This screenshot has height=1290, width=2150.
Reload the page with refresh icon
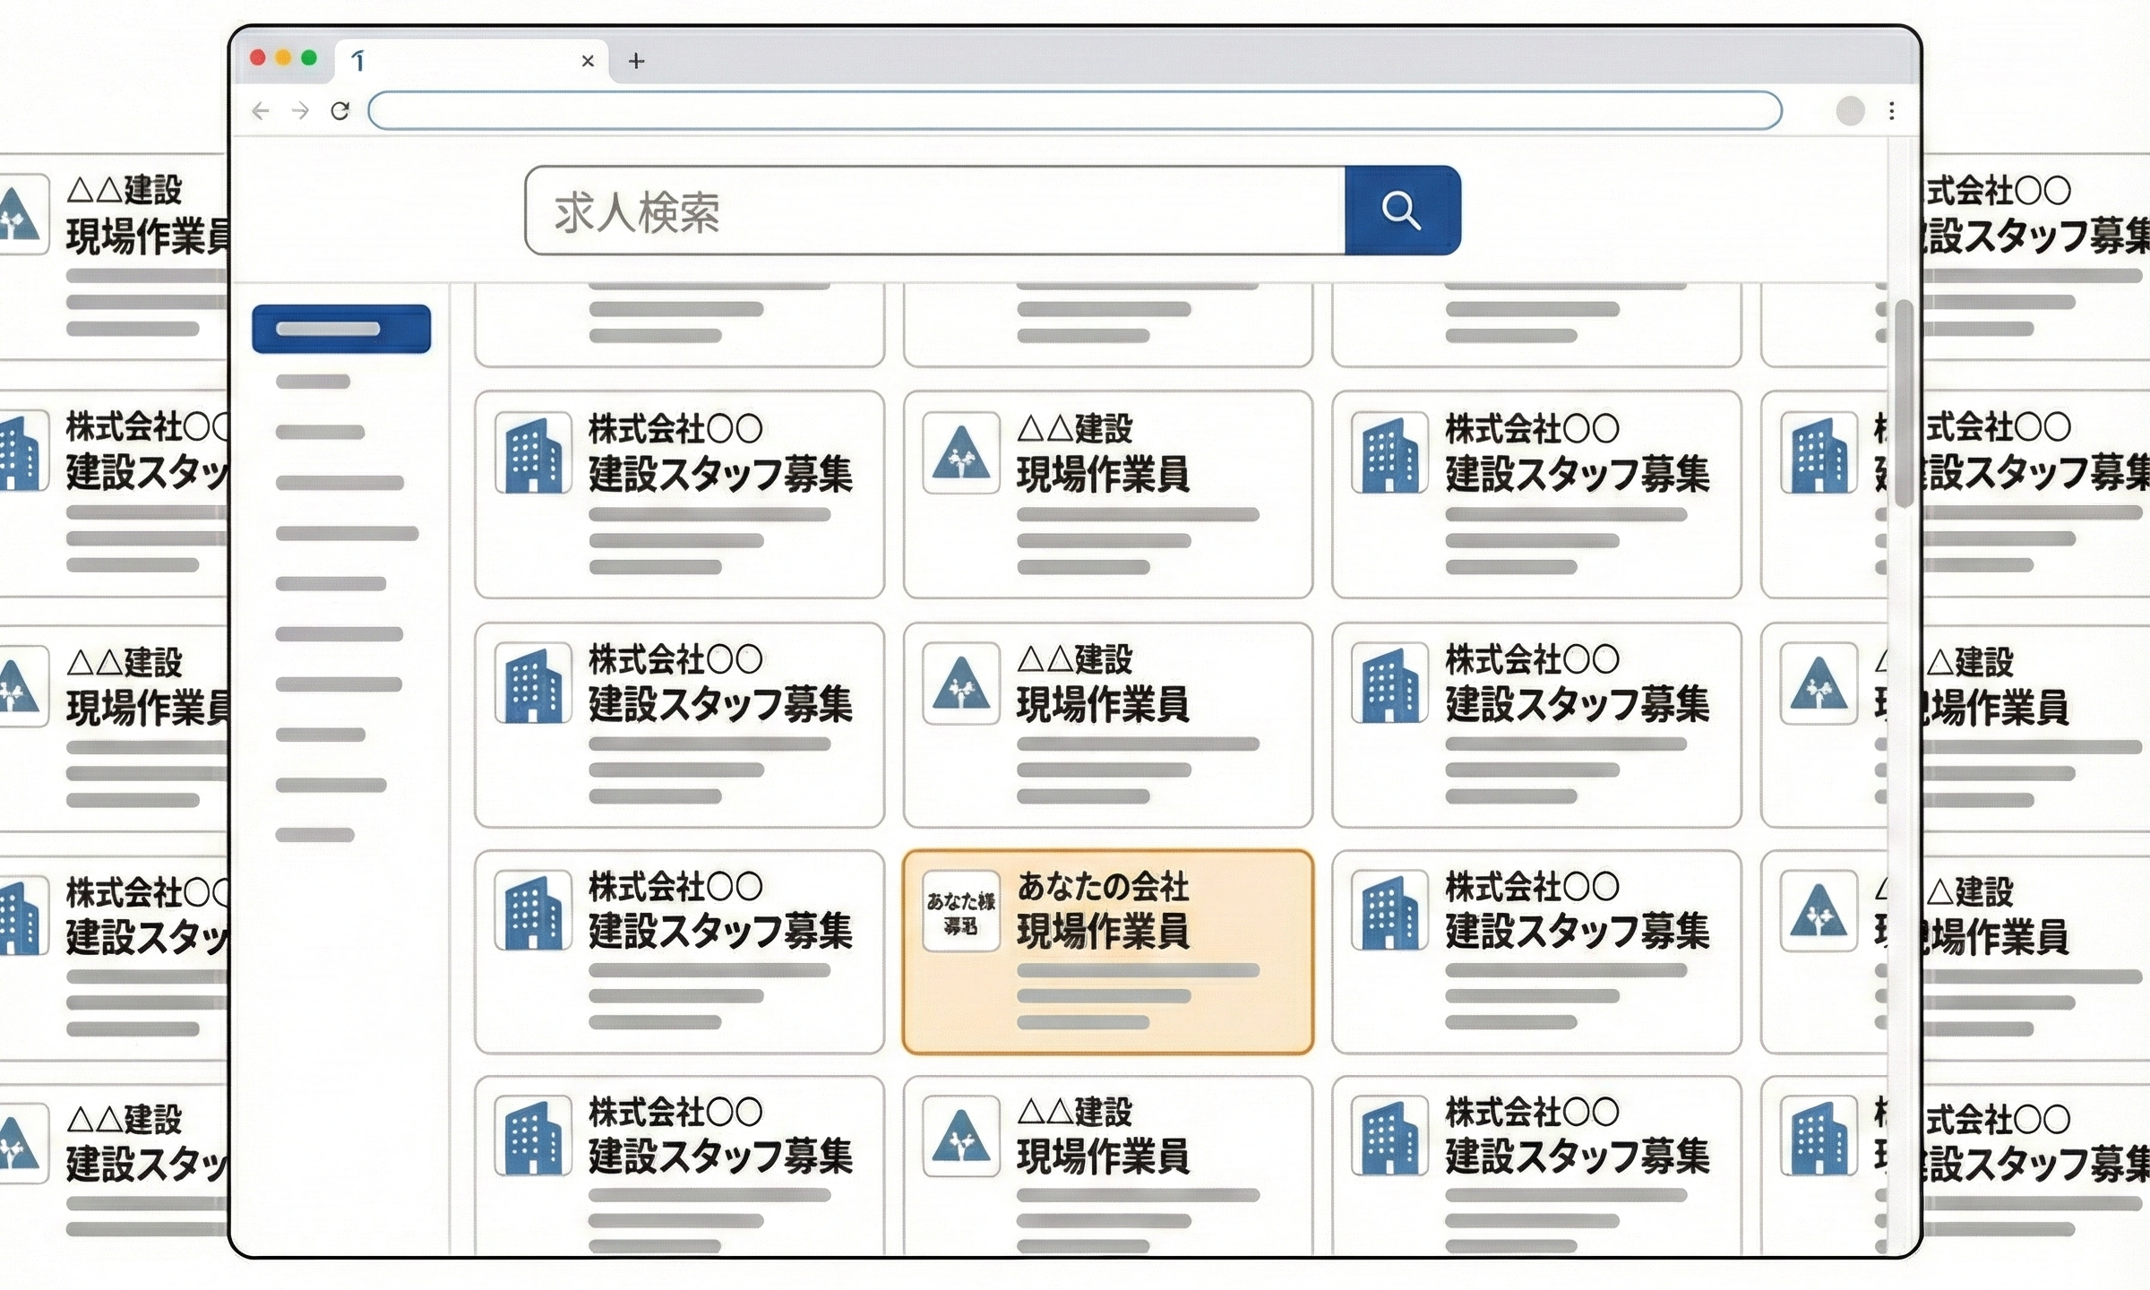click(x=340, y=111)
